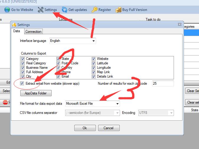
Task: Toggle Extract email from website checkbox
Action: 23,83
